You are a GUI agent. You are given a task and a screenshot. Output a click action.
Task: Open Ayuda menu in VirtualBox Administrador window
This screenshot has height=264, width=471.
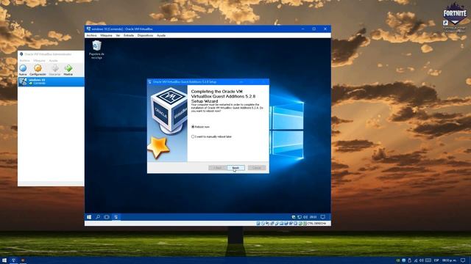point(53,60)
